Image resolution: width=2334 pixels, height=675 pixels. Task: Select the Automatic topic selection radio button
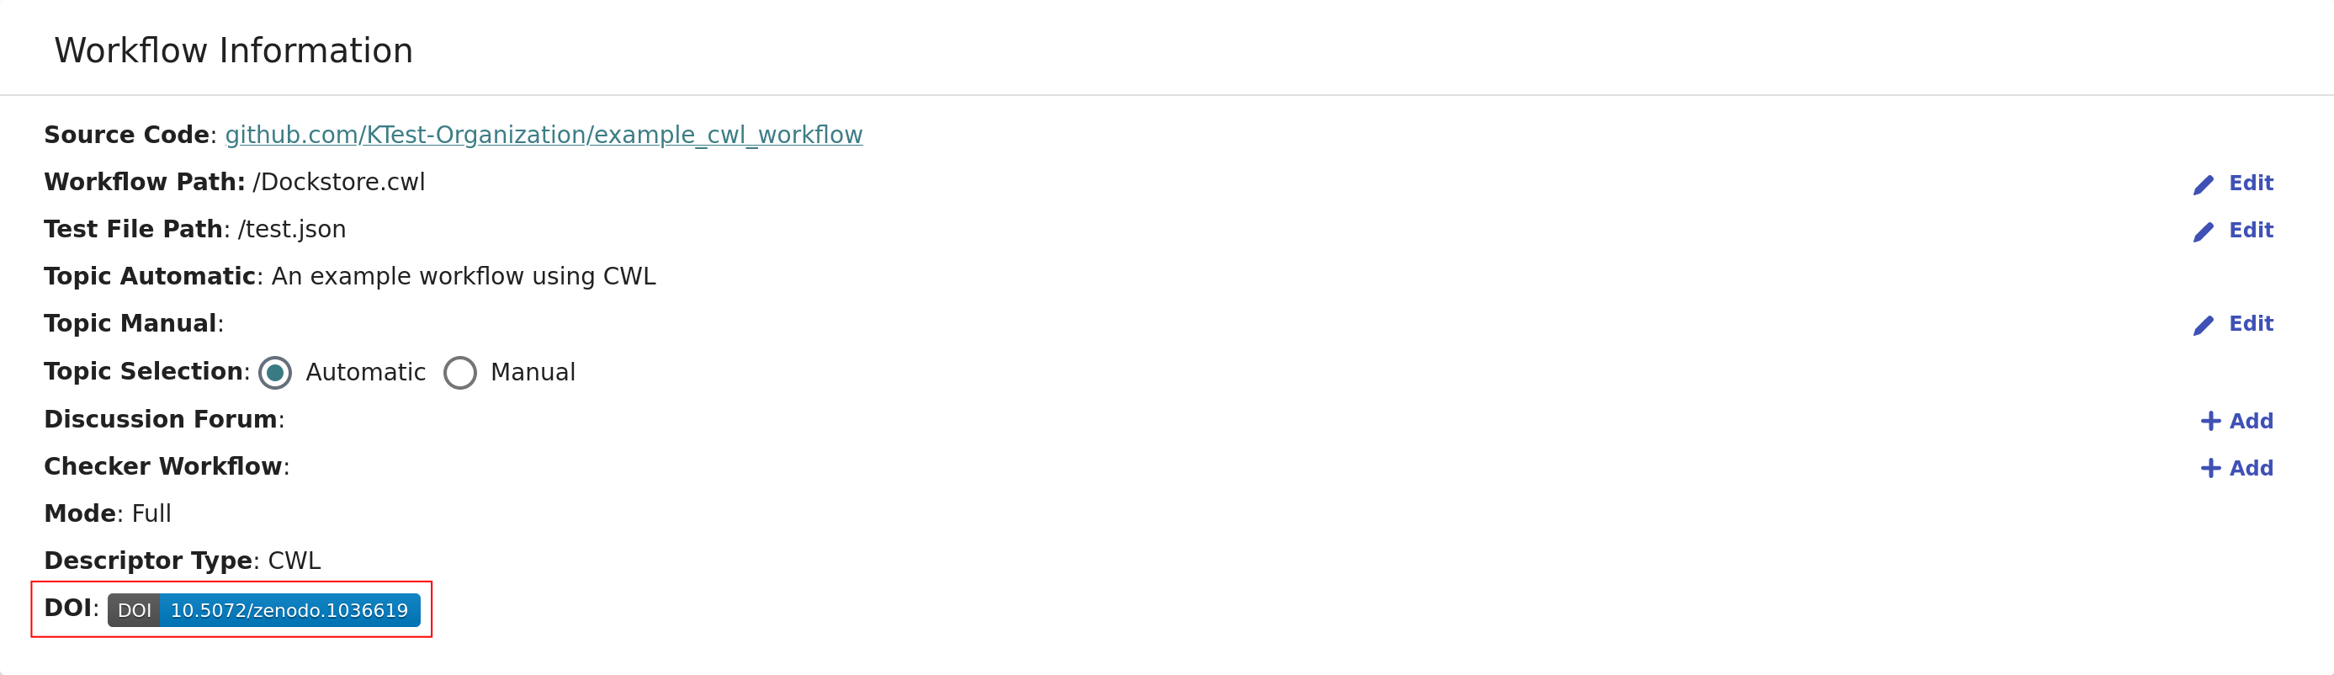point(275,372)
